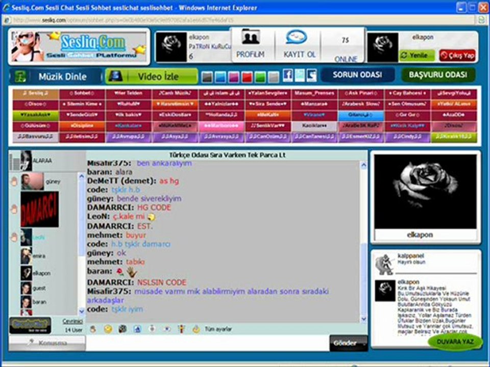Join the Asya purple room tab

175,137
